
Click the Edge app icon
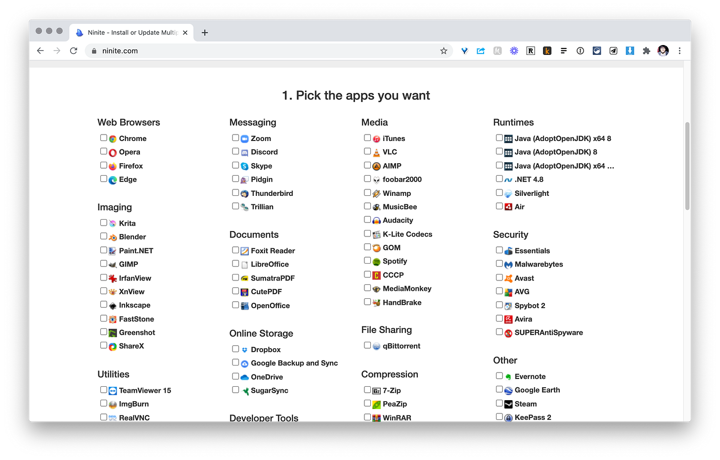113,180
